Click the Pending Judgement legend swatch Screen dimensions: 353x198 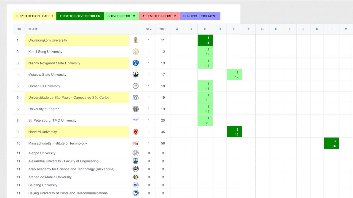200,16
